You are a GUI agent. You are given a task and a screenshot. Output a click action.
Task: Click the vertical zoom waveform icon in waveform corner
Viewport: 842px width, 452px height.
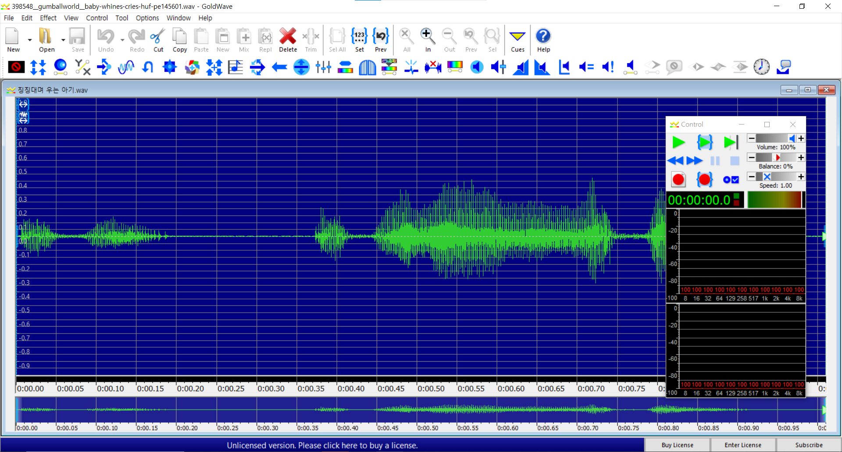point(23,117)
